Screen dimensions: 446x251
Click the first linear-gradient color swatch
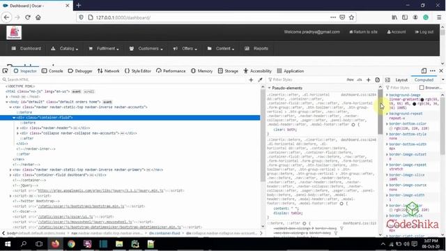422,100
